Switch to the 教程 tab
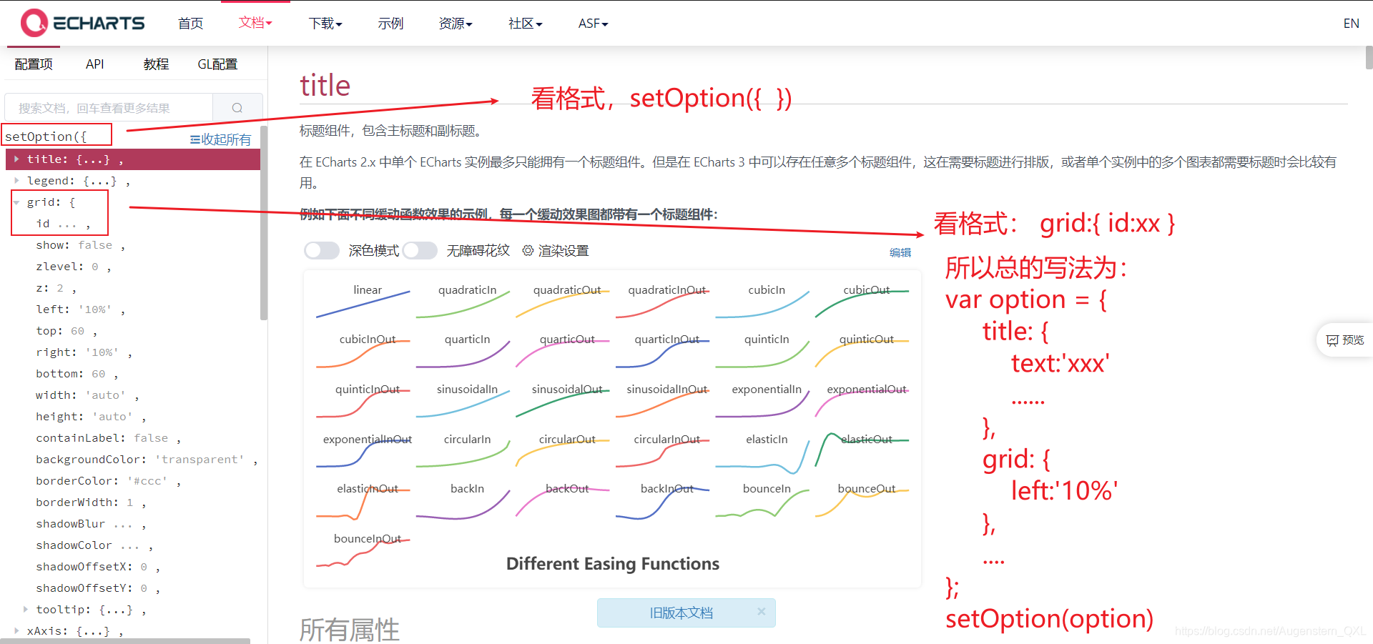1373x644 pixels. 156,64
